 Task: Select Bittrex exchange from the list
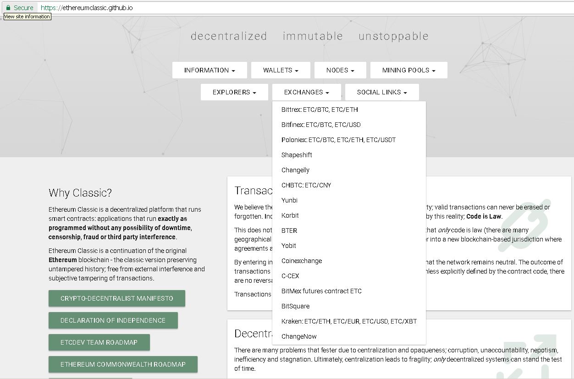point(320,110)
